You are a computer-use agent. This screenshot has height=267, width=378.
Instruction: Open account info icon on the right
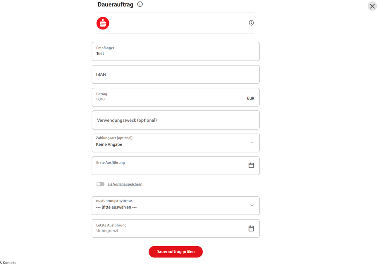tap(251, 23)
